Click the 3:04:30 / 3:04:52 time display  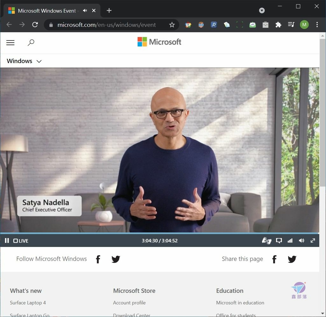point(160,241)
